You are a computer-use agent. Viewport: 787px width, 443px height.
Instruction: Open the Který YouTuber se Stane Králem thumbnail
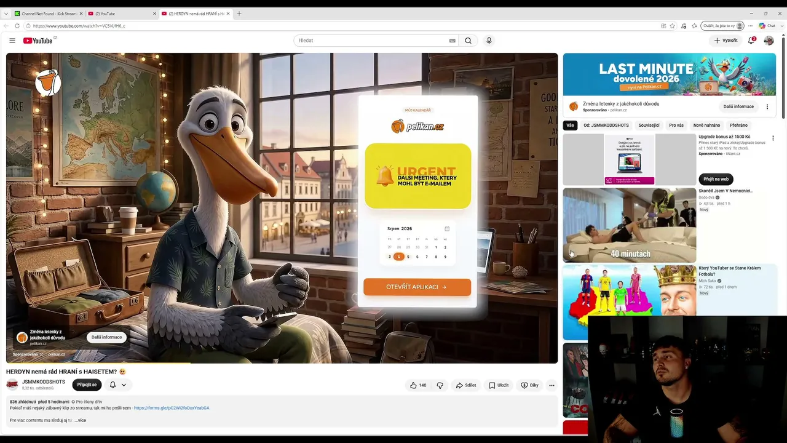pyautogui.click(x=630, y=303)
